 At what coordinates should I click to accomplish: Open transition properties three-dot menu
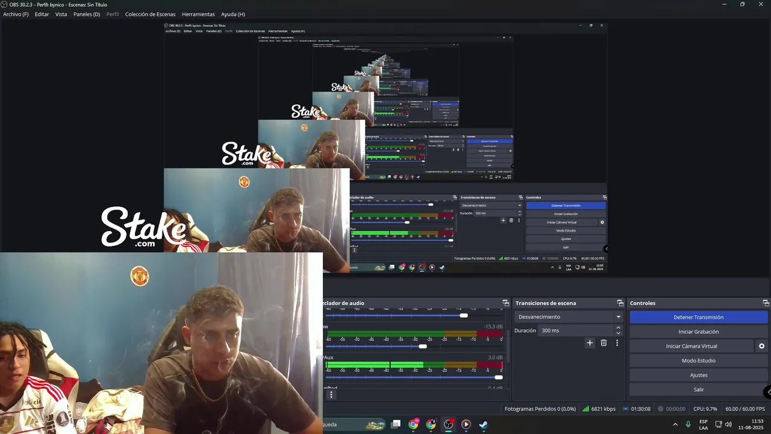click(617, 343)
